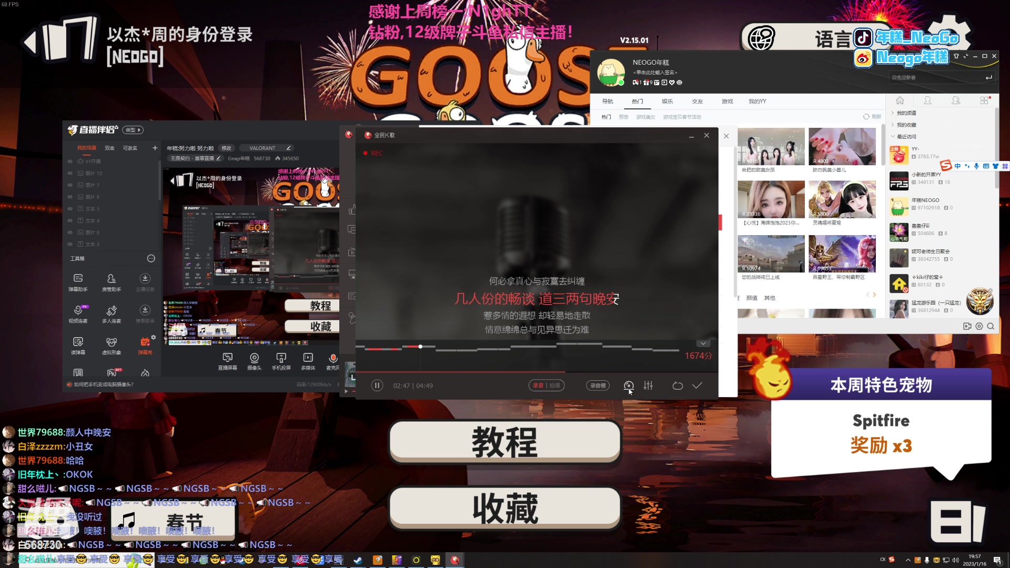The image size is (1010, 568).
Task: Open 多人连麦 tool
Action: tap(111, 314)
